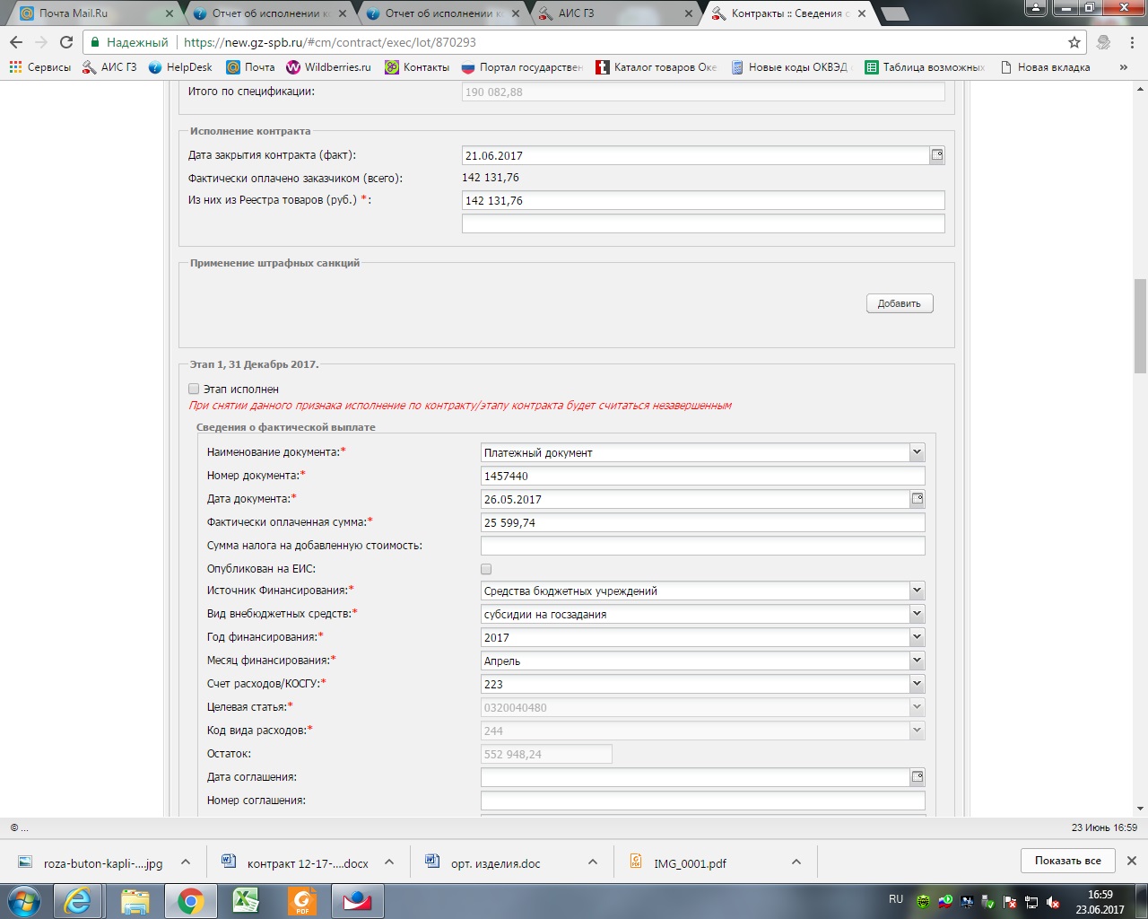Viewport: 1148px width, 919px height.
Task: Switch to the second Отчет об исполнении tab
Action: click(x=437, y=13)
